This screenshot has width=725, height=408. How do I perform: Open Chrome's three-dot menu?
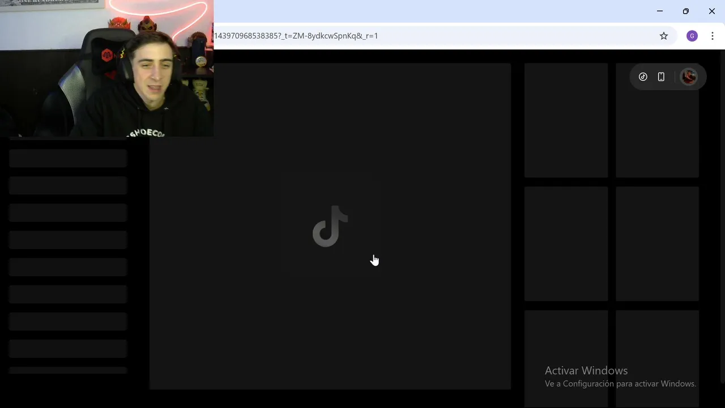tap(713, 36)
